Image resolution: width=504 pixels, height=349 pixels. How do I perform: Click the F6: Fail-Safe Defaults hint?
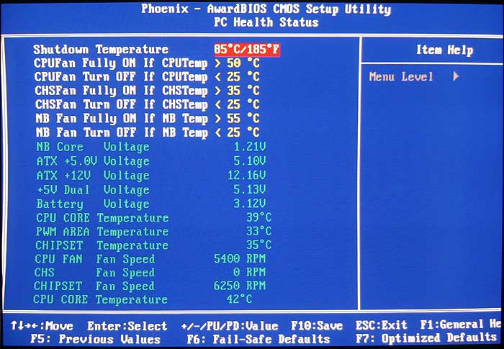[258, 340]
